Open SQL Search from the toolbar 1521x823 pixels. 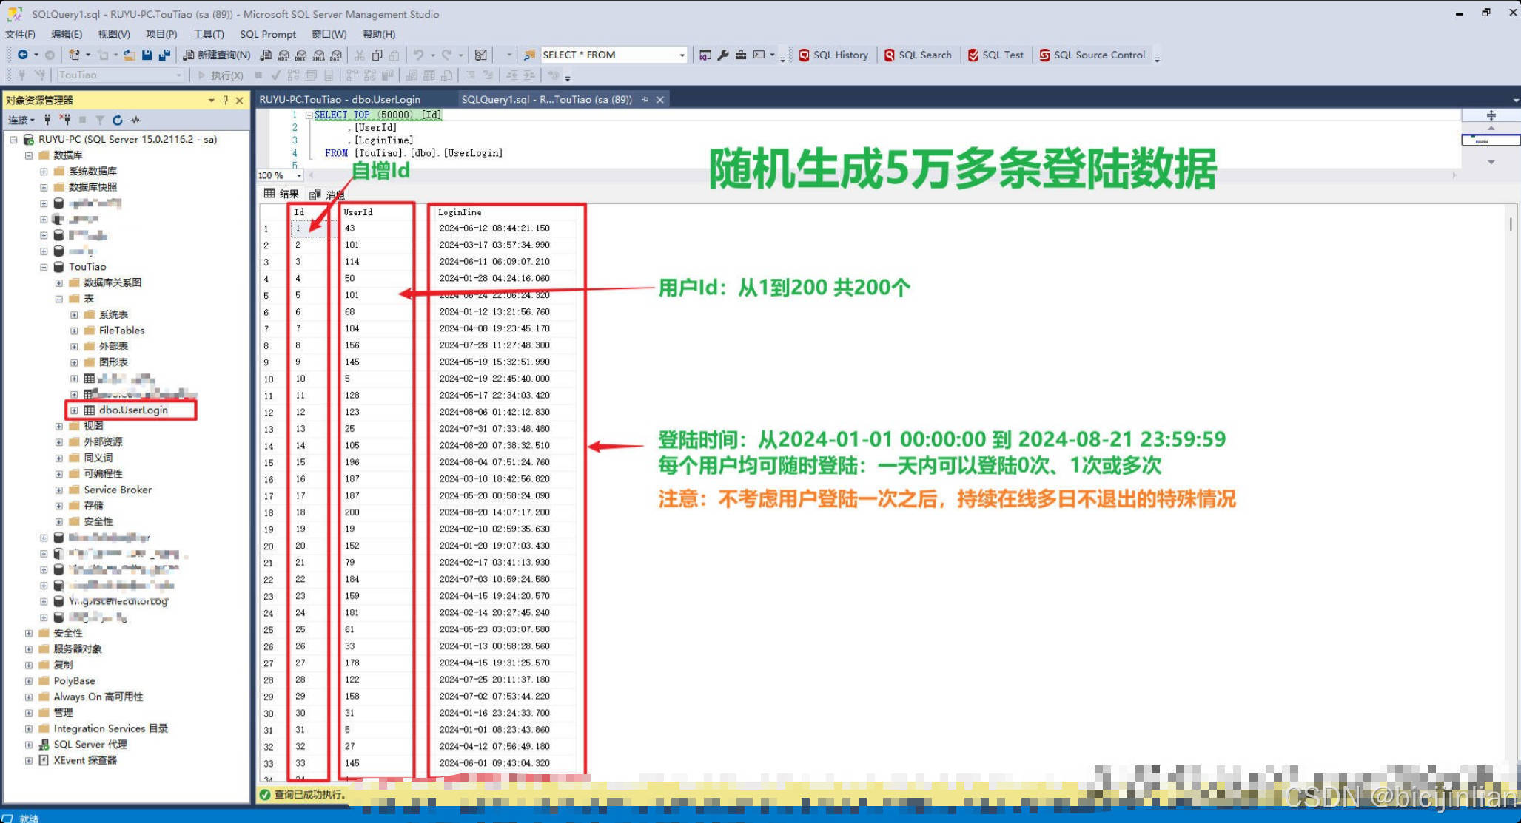918,55
